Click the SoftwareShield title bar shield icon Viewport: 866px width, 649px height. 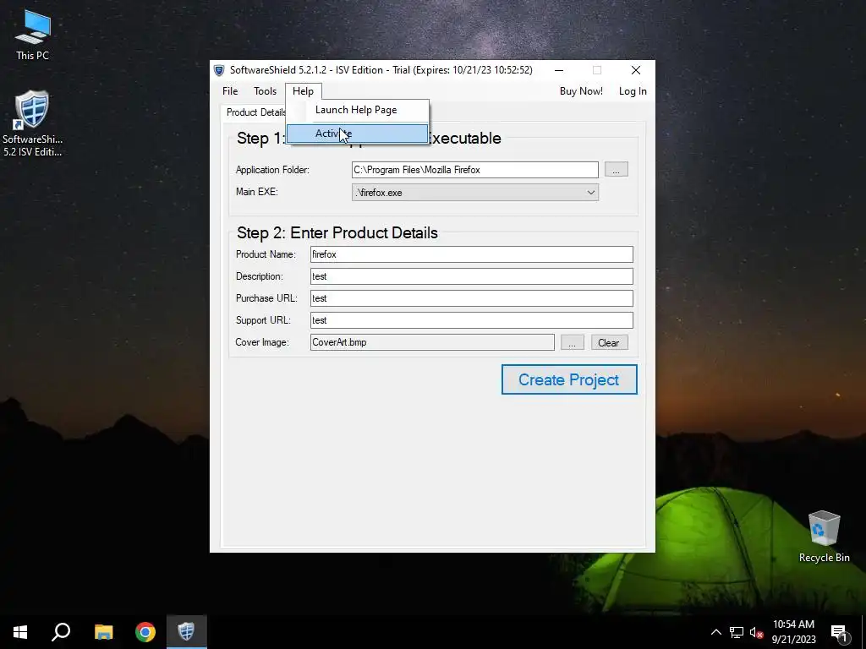(x=219, y=70)
